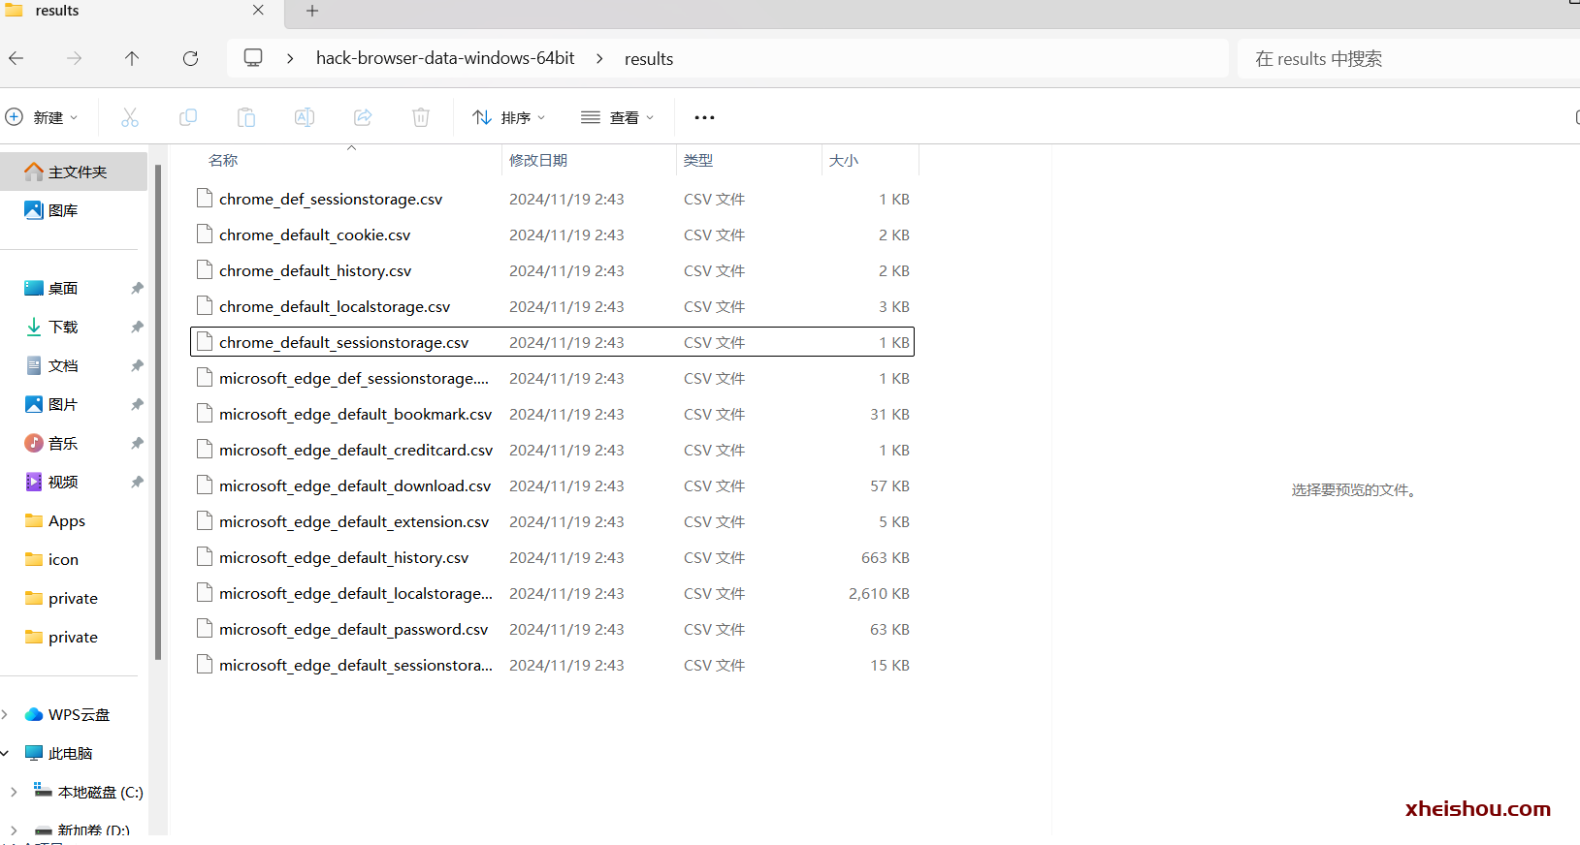Image resolution: width=1580 pixels, height=845 pixels.
Task: Go up one folder level
Action: point(132,59)
